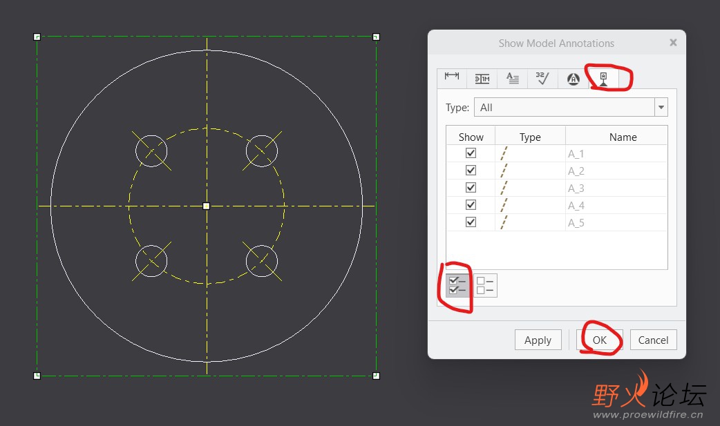Click the axis type icon for A_5
Image resolution: width=720 pixels, height=426 pixels.
[x=504, y=222]
